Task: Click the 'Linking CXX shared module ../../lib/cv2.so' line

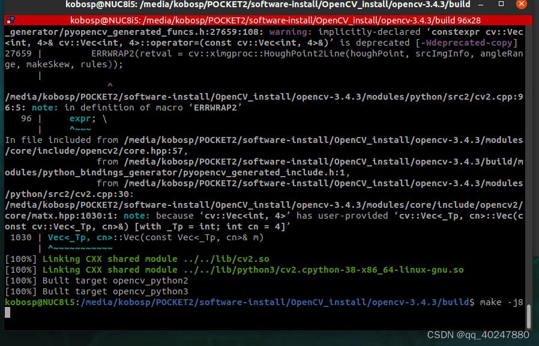Action: [x=137, y=259]
